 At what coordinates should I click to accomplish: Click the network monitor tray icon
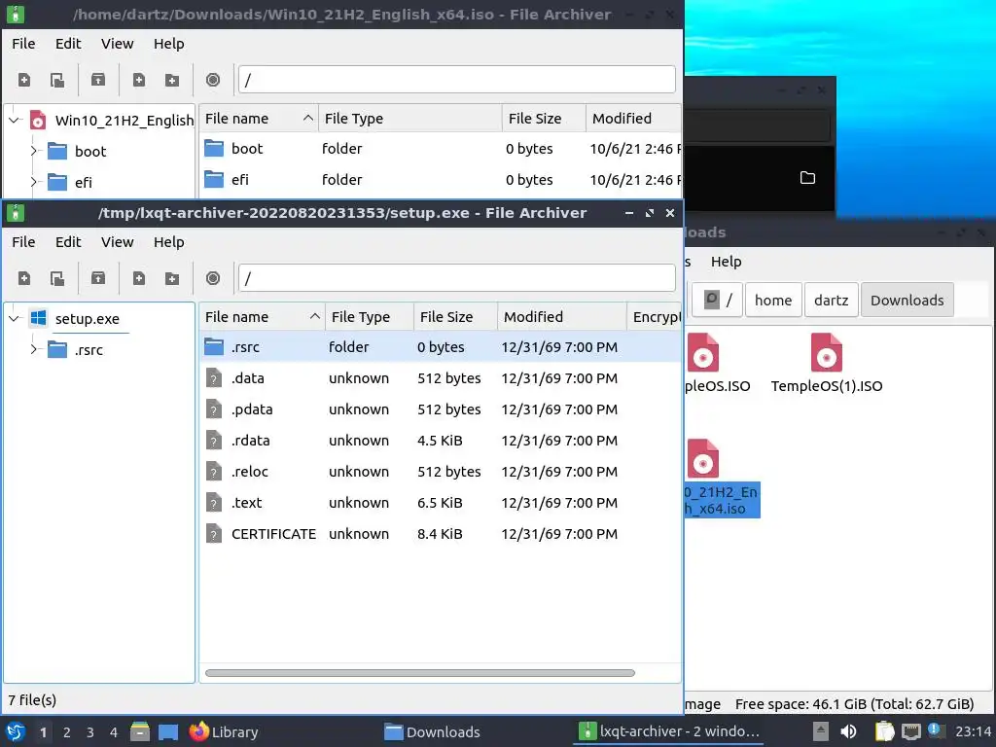click(910, 731)
